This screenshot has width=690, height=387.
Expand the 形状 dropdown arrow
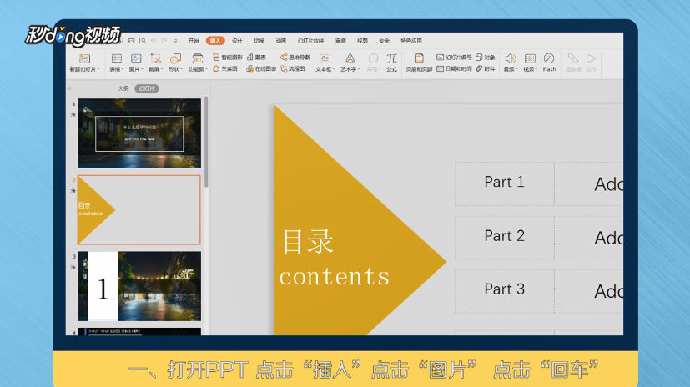click(x=181, y=69)
